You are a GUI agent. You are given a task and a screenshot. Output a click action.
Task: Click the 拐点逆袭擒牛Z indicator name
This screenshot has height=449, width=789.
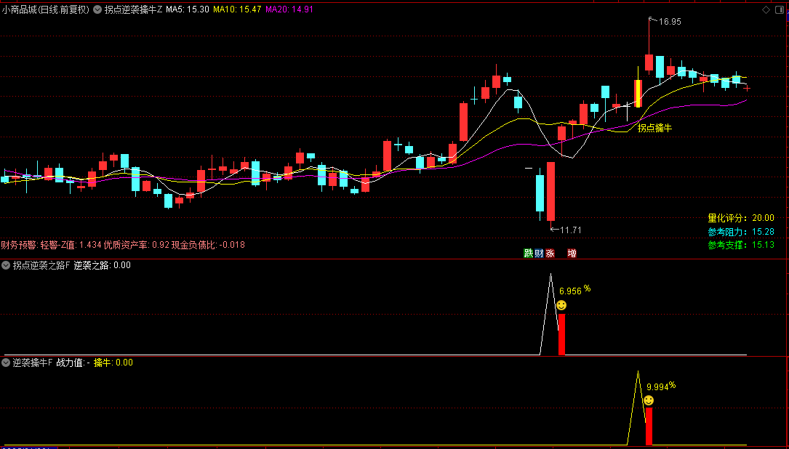[133, 9]
